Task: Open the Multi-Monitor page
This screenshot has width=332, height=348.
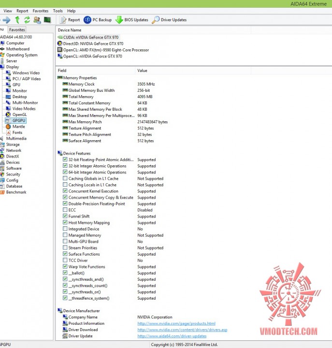Action: click(25, 103)
